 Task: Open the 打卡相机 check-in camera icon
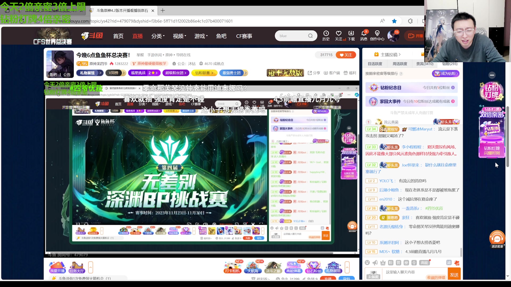click(x=232, y=267)
